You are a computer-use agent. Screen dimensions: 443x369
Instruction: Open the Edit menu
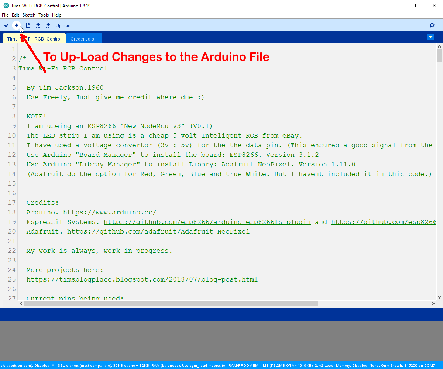(16, 15)
